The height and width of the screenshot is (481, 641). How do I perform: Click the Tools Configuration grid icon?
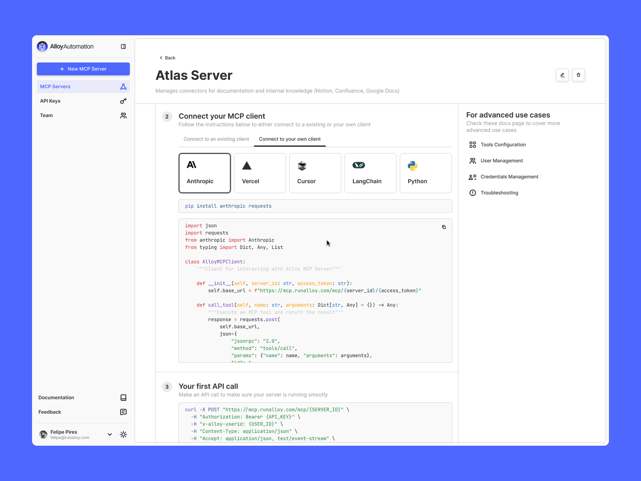pyautogui.click(x=473, y=145)
